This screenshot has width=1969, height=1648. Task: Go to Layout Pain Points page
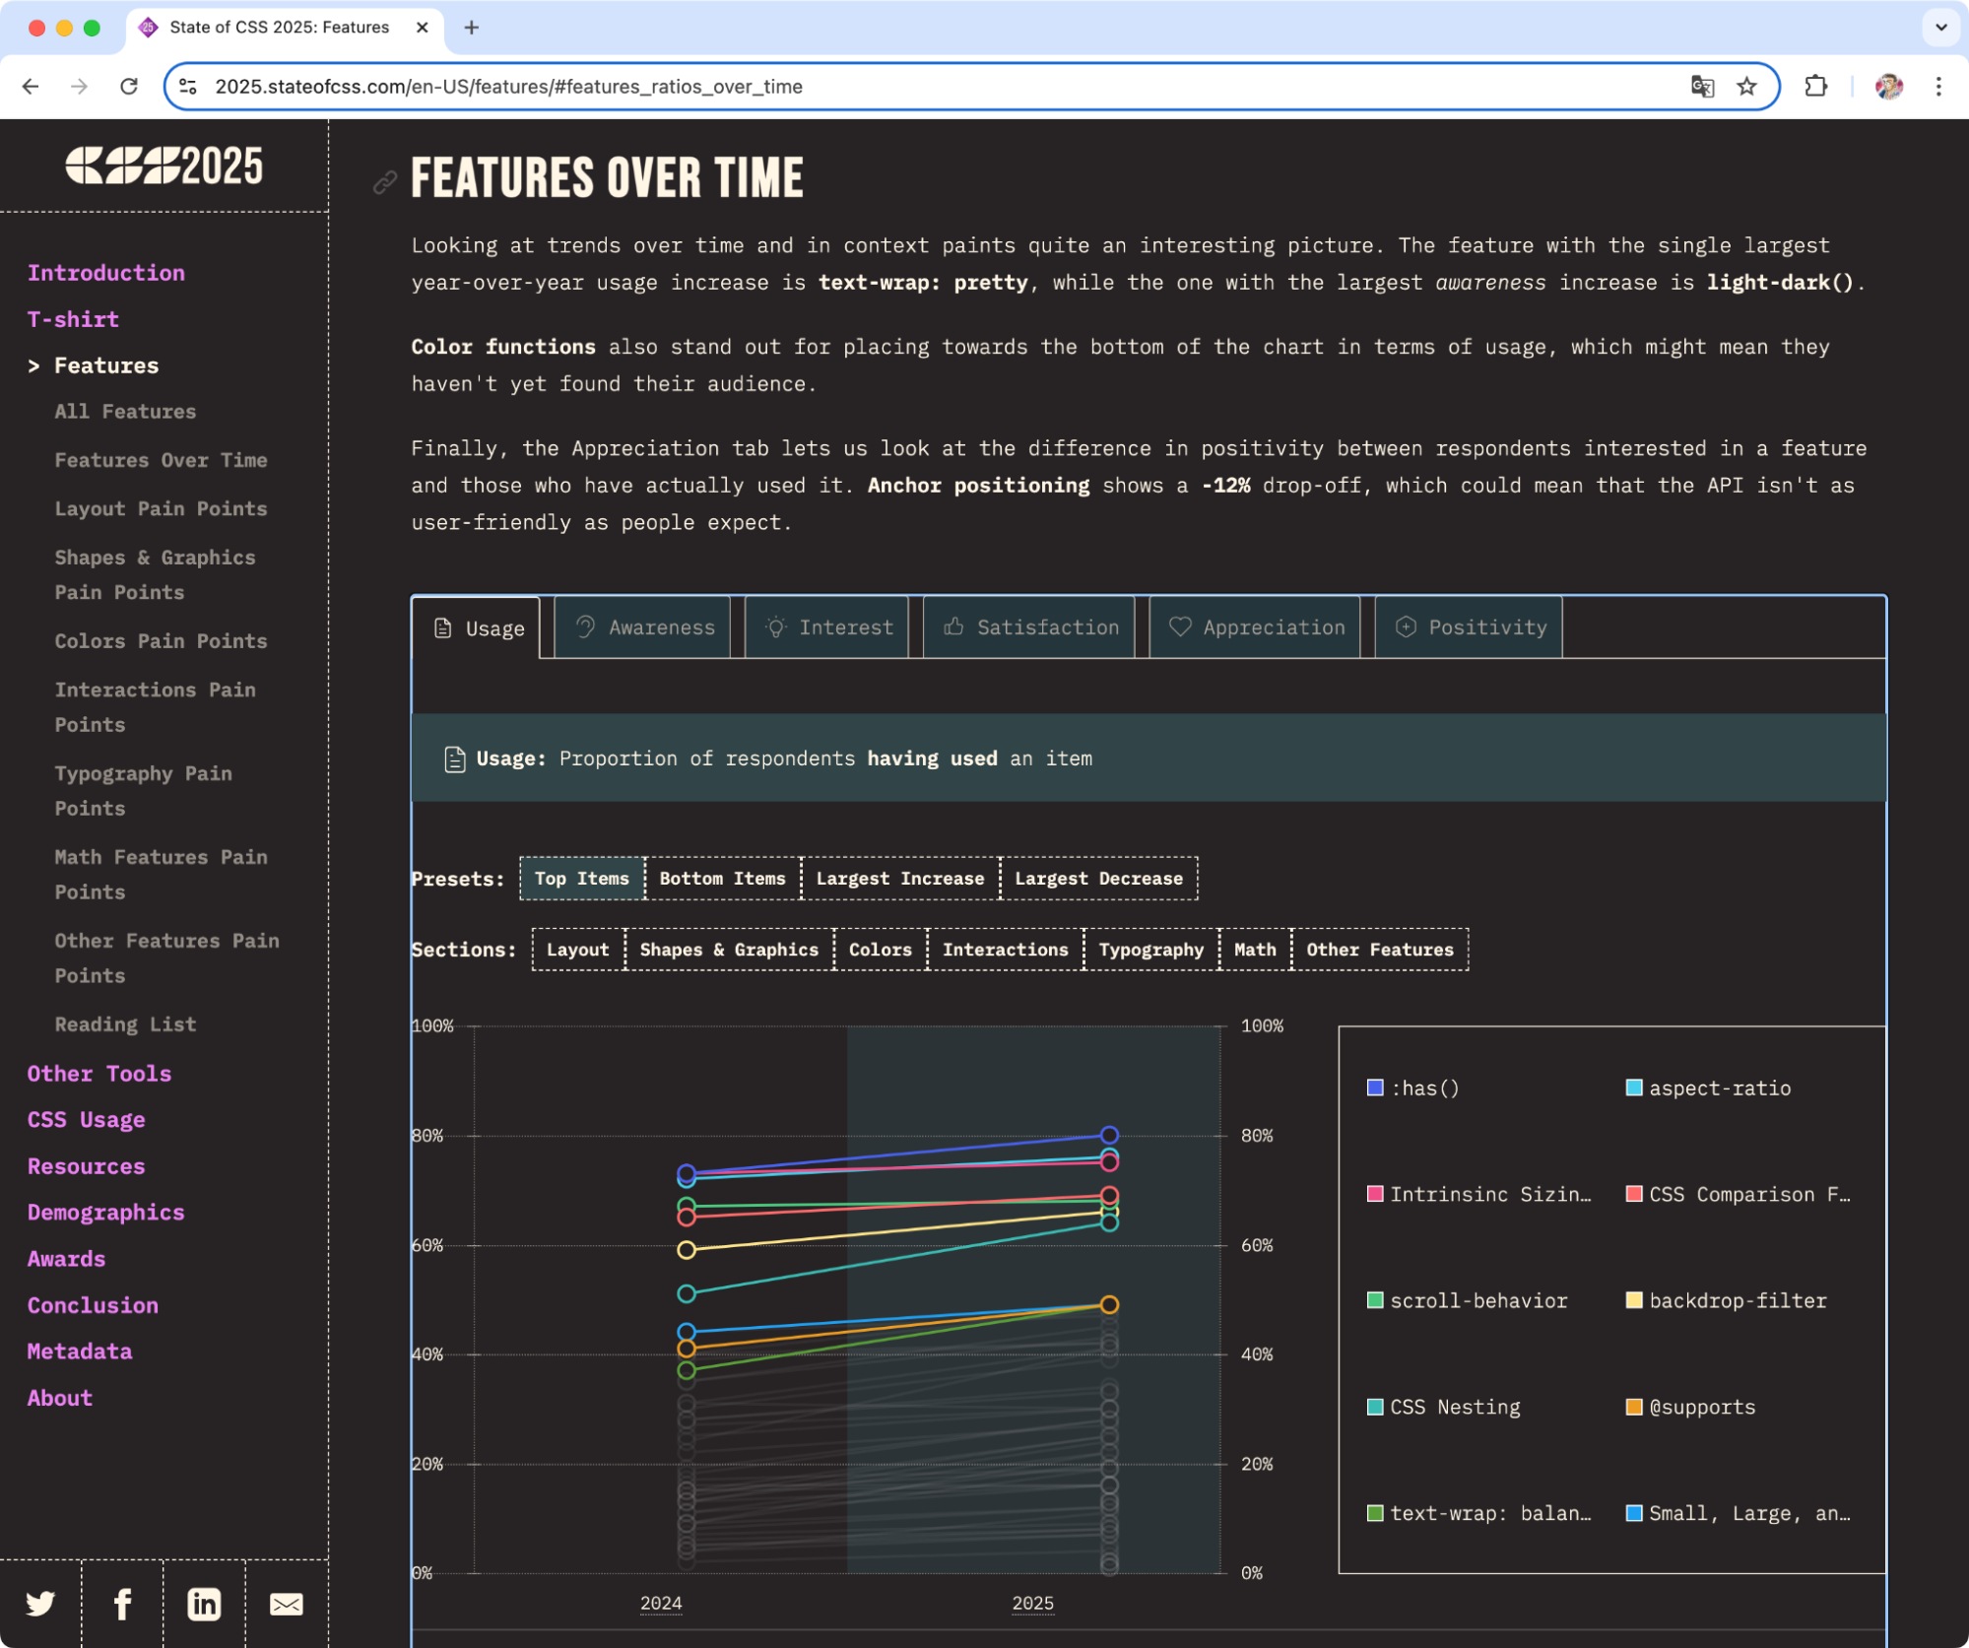[161, 508]
